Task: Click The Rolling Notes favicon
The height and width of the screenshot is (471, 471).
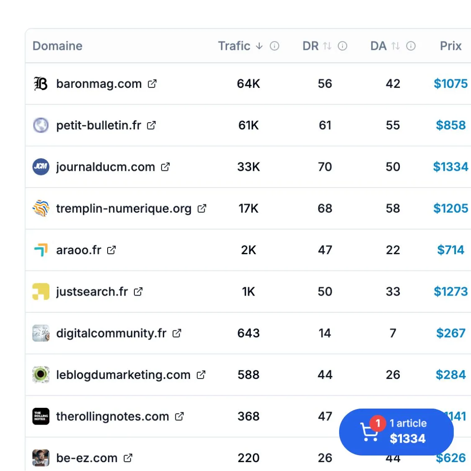Action: [41, 416]
